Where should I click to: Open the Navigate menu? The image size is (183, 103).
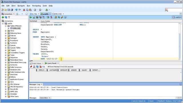click(21, 6)
